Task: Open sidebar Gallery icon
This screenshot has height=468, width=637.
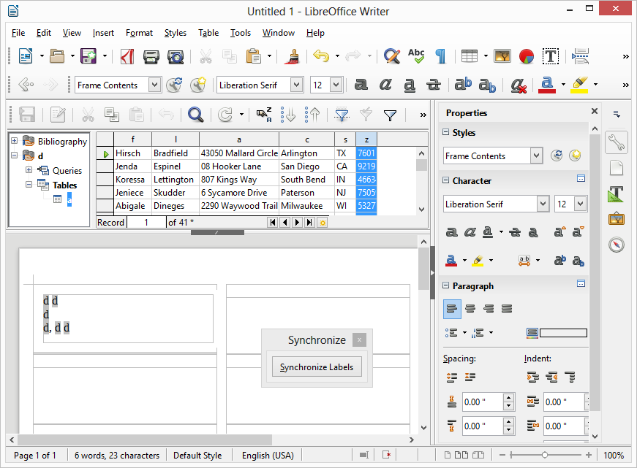Action: [x=617, y=220]
